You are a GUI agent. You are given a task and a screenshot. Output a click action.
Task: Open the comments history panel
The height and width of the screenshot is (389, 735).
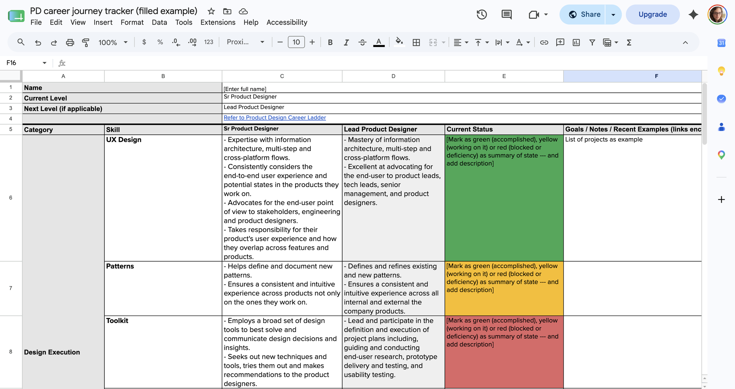(x=506, y=14)
